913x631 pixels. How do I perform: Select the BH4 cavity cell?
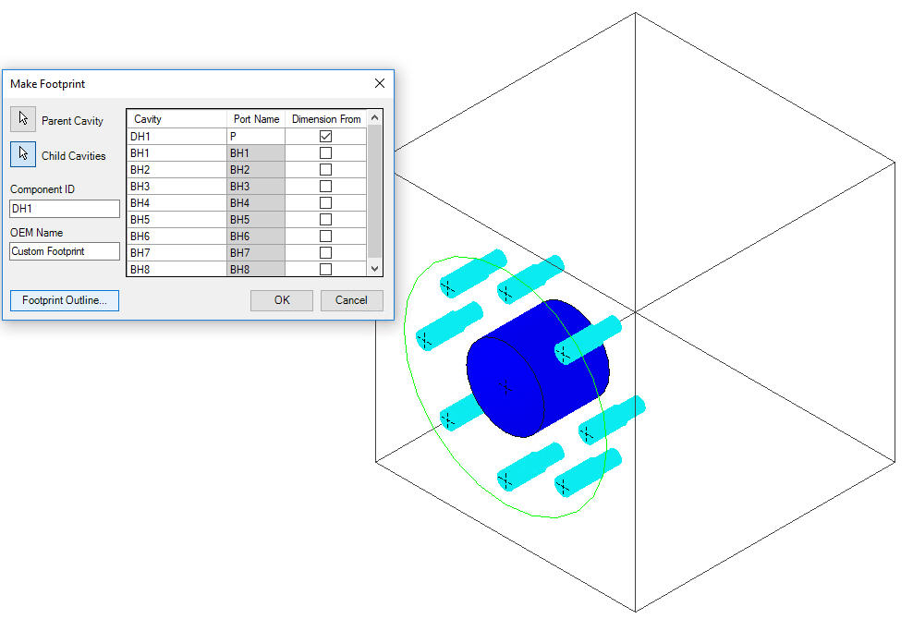coord(177,202)
